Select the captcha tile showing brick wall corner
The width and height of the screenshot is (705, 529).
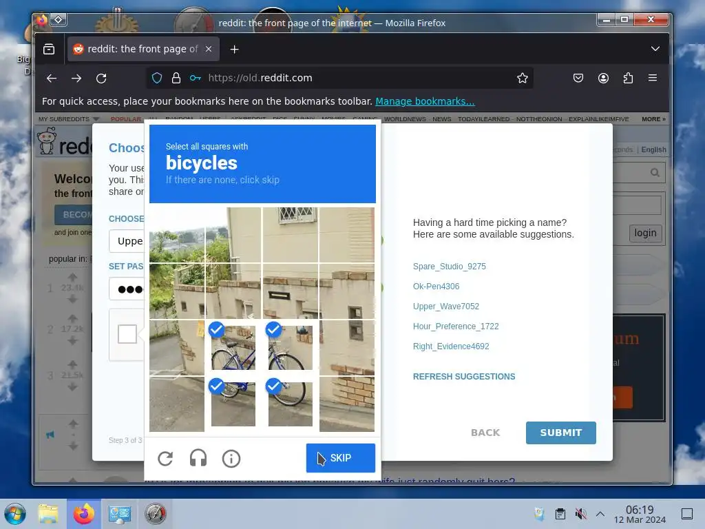pos(347,404)
